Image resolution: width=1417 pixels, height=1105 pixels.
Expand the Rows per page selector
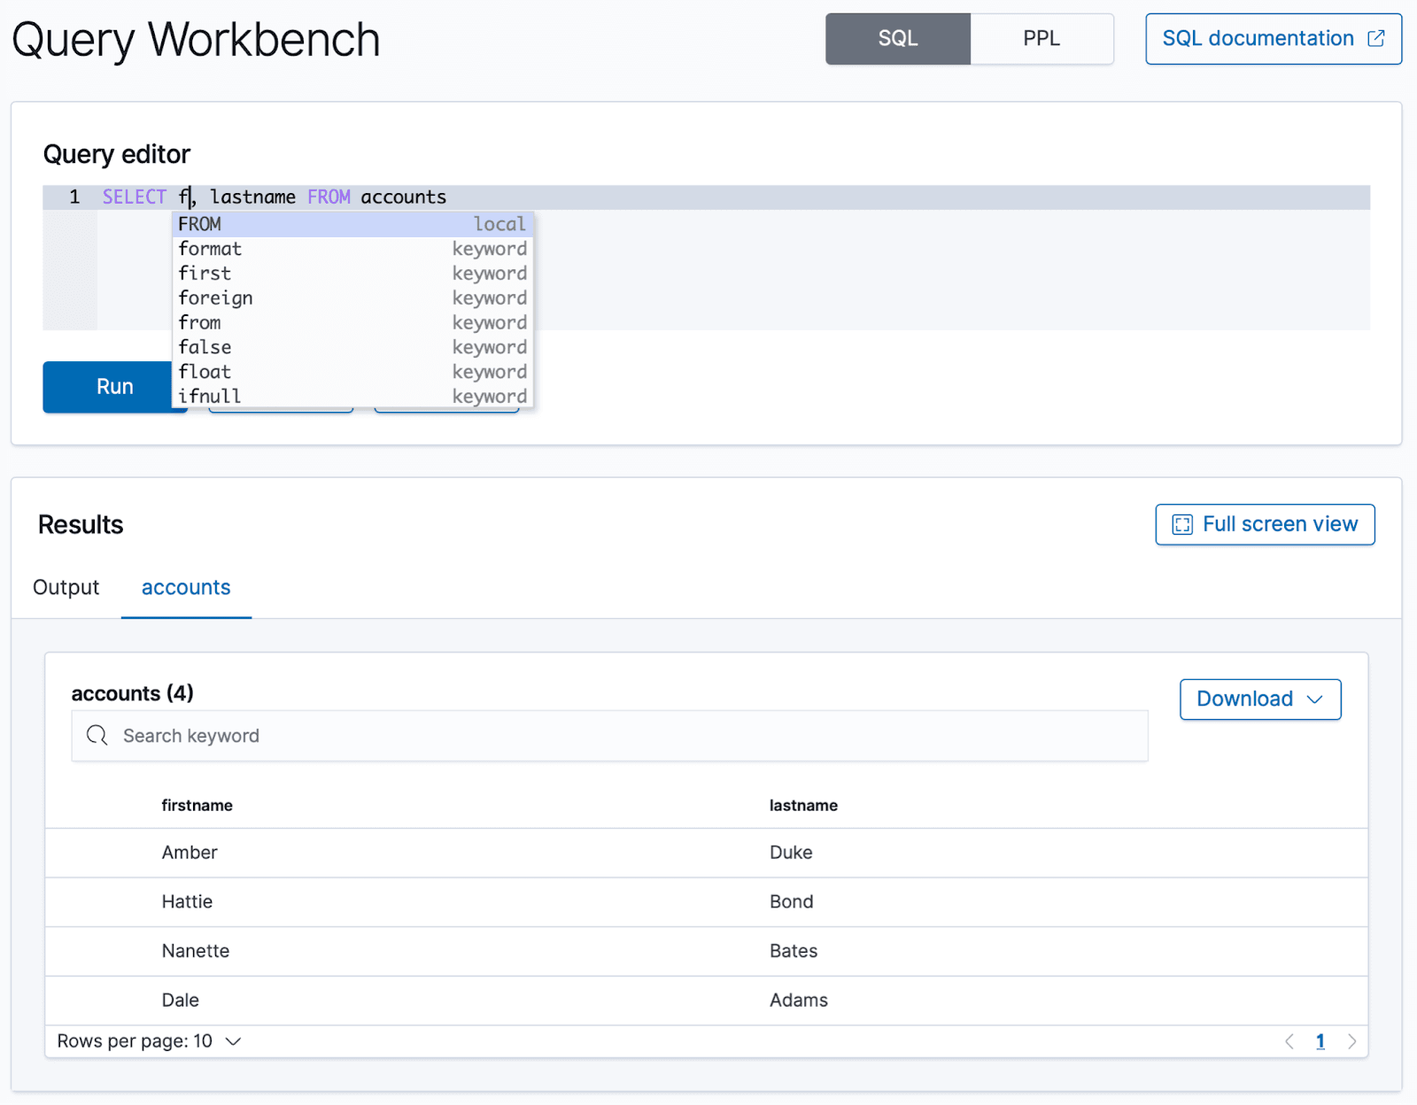click(149, 1041)
